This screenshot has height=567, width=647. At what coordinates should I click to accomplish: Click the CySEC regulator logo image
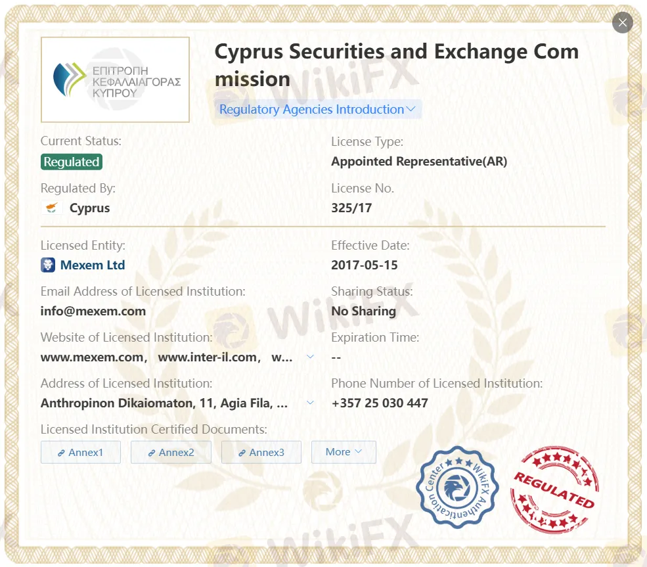(x=115, y=79)
